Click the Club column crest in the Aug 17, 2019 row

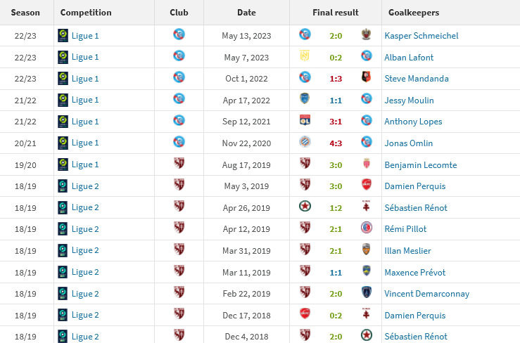[179, 163]
